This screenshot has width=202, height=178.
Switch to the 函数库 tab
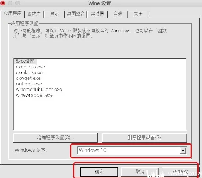(x=34, y=14)
